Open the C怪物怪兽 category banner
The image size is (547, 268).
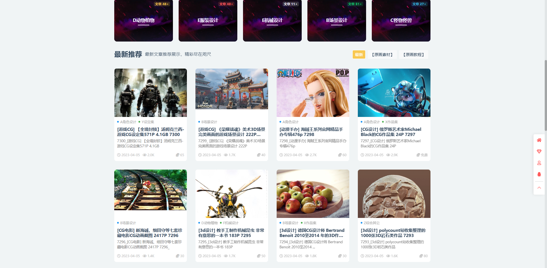pyautogui.click(x=401, y=20)
